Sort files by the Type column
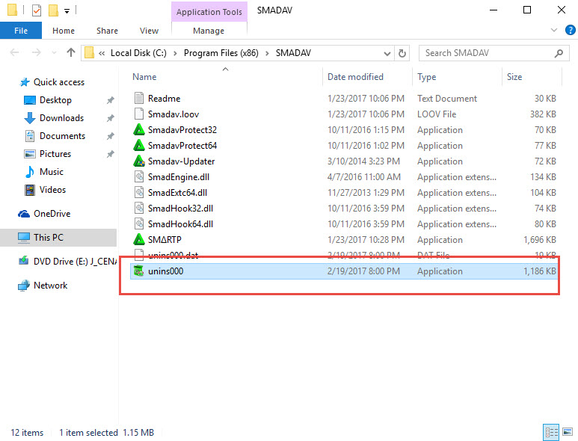578x441 pixels. 426,77
